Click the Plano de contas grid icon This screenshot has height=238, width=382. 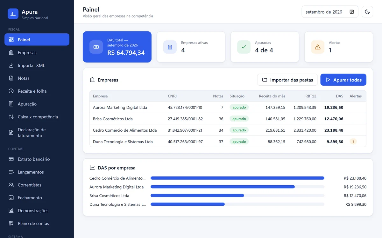(11, 223)
